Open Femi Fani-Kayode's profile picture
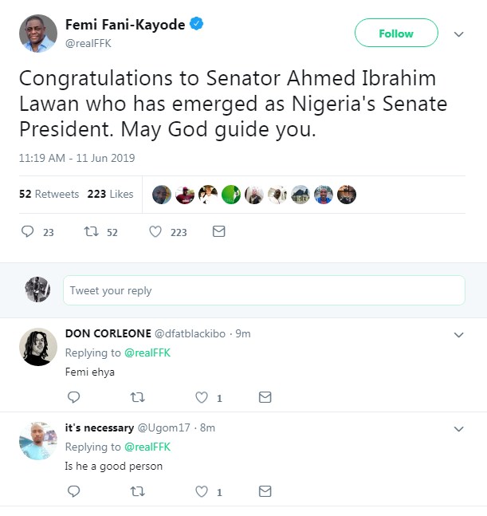 coord(37,33)
